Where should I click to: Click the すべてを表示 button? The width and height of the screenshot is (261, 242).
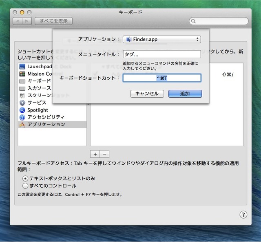(53, 21)
